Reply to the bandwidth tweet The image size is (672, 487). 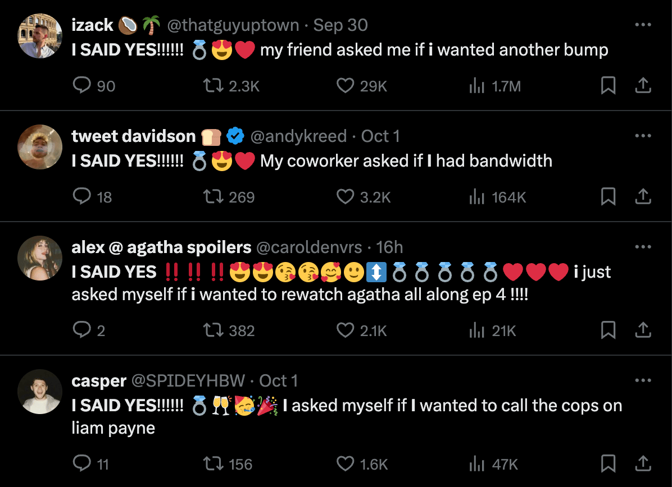[83, 196]
